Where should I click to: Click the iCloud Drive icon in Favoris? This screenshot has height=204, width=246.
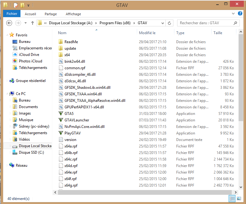point(15,55)
